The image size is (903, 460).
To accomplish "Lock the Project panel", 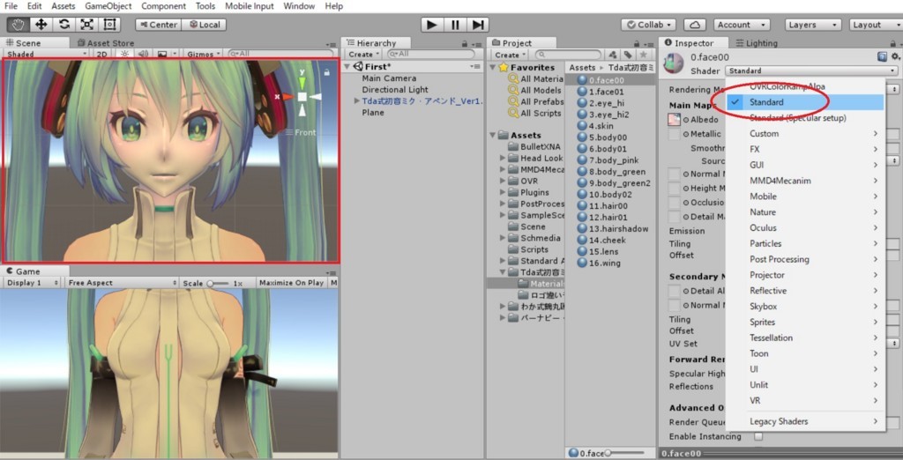I will tap(638, 44).
